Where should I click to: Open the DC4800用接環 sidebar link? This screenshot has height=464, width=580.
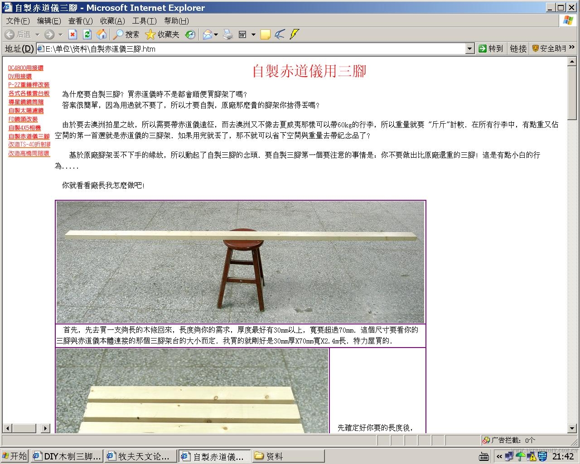click(26, 68)
